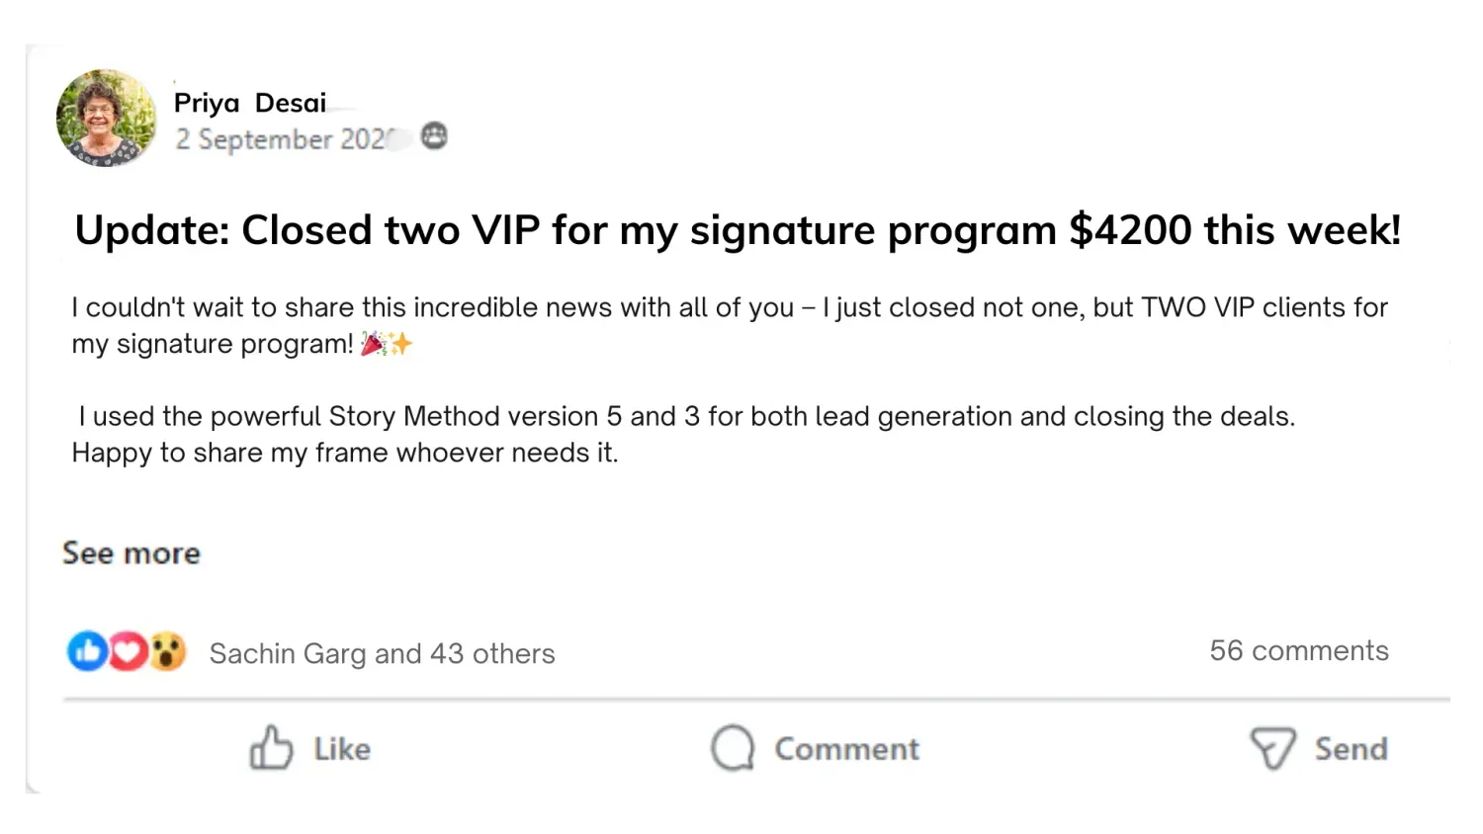Click Priya Desai's profile picture
The height and width of the screenshot is (834, 1483).
(x=106, y=118)
